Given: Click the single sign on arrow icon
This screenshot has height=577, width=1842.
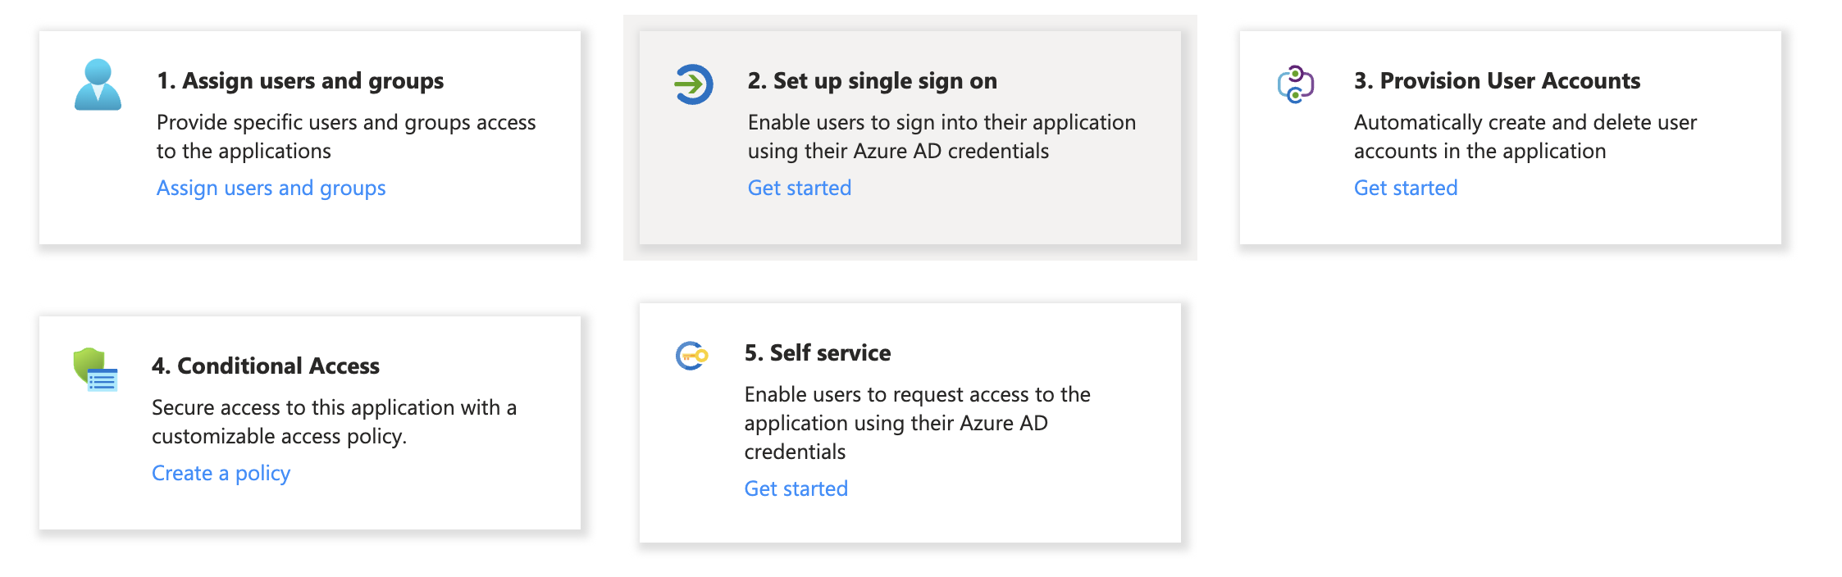Looking at the screenshot, I should [x=694, y=84].
